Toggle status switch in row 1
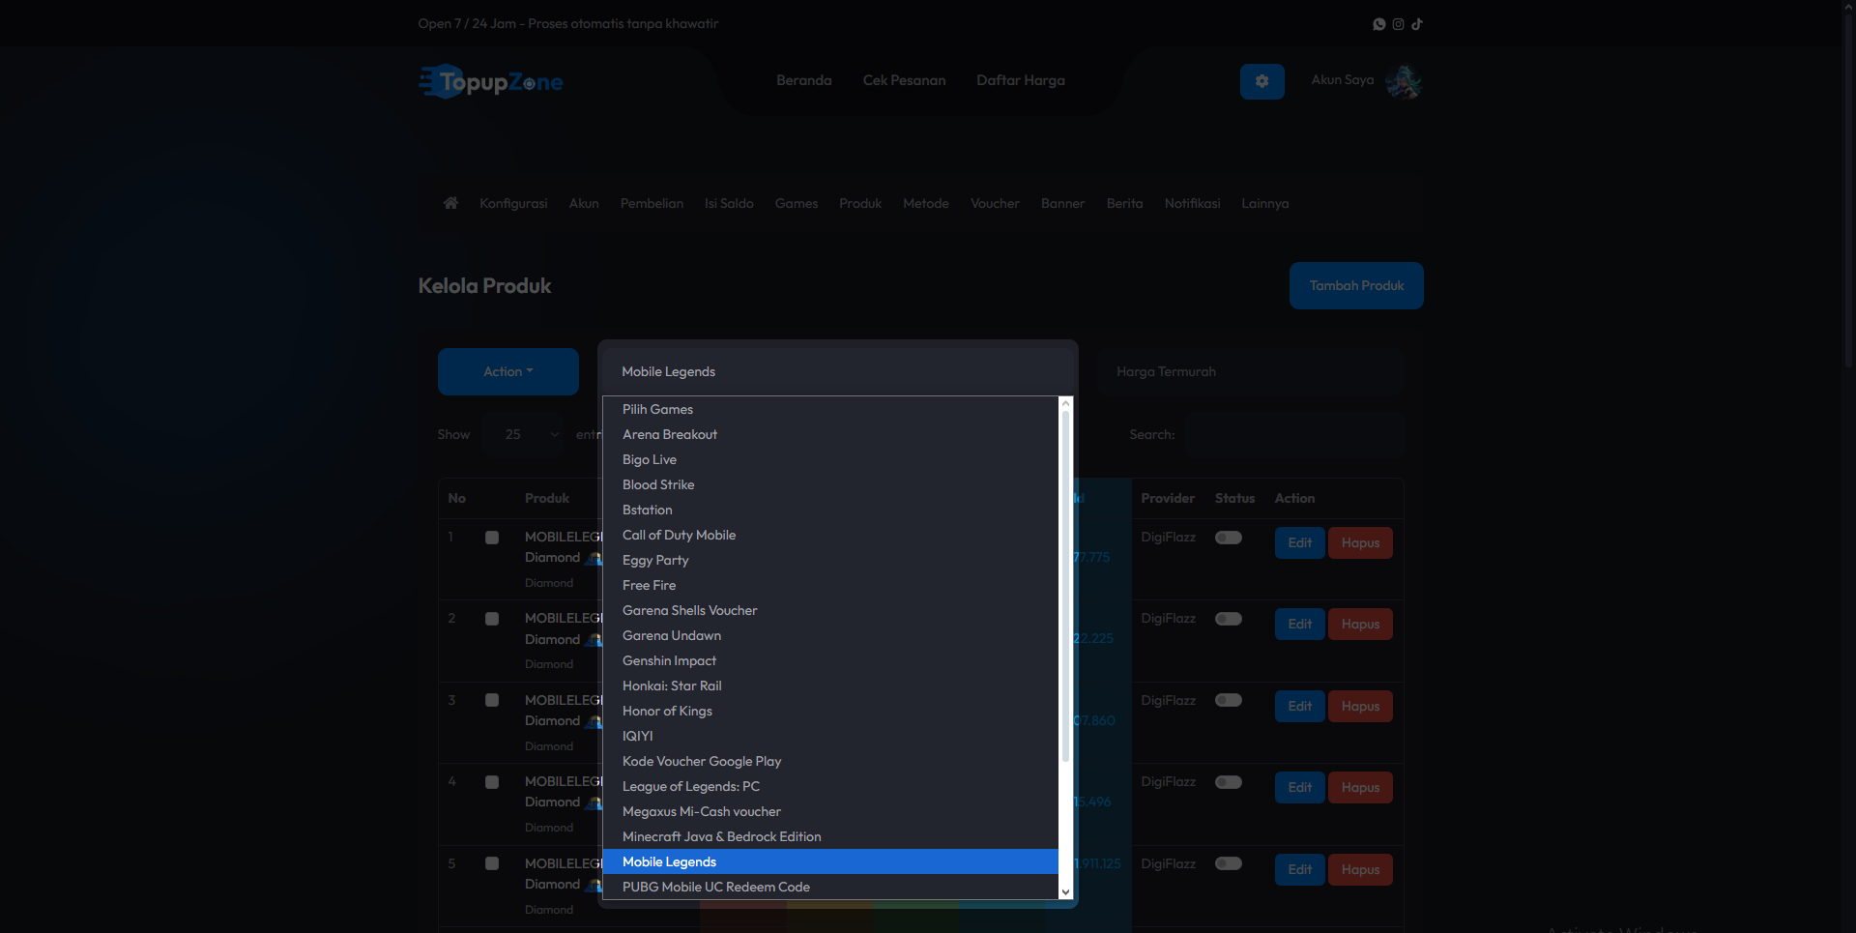Viewport: 1856px width, 933px height. point(1229,538)
